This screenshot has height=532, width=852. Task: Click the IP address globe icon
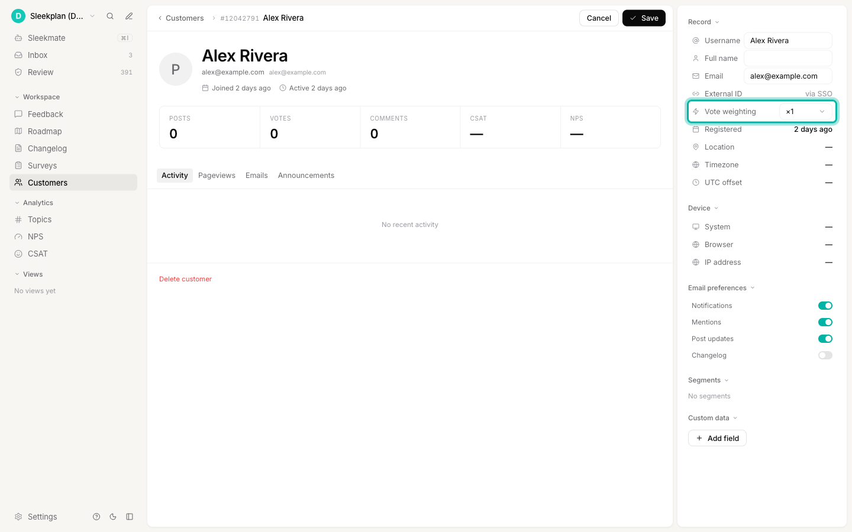696,262
